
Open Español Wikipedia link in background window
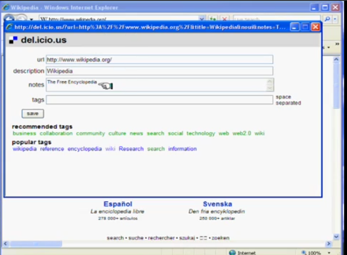[118, 204]
